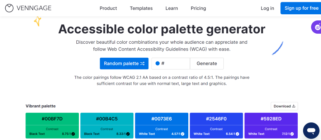This screenshot has height=140, width=321.
Task: Click the checkmark beside the 8.33:1 contrast ratio
Action: (128, 134)
